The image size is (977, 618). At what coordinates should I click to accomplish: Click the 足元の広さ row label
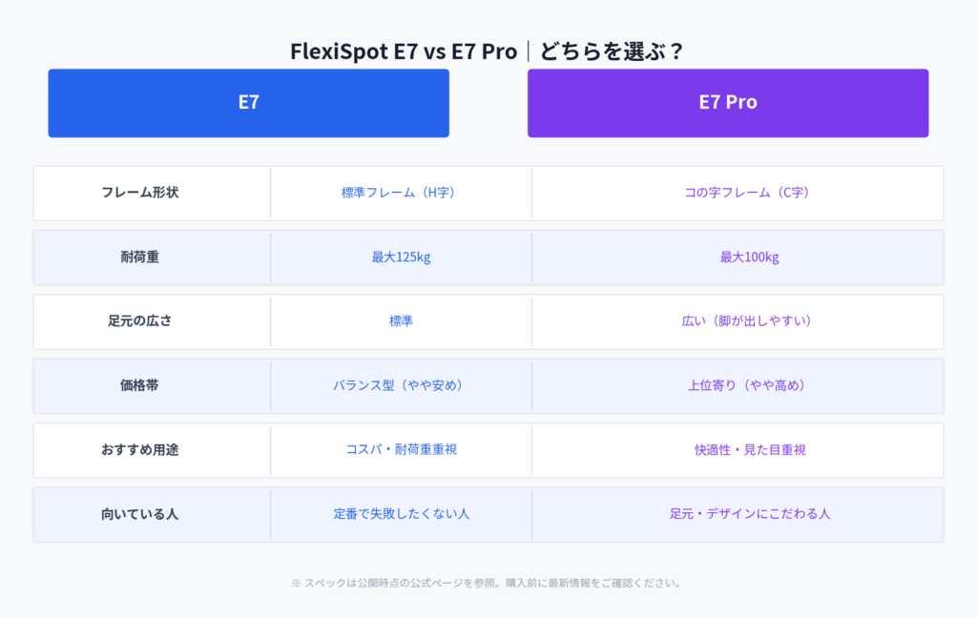pyautogui.click(x=140, y=321)
